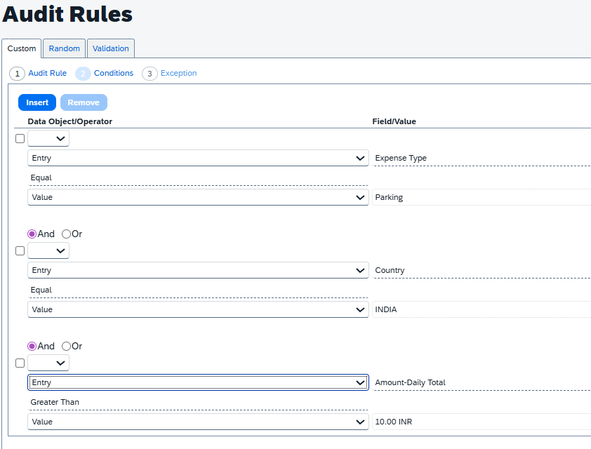
Task: Open the Value dropdown beside Parking
Action: pos(198,197)
